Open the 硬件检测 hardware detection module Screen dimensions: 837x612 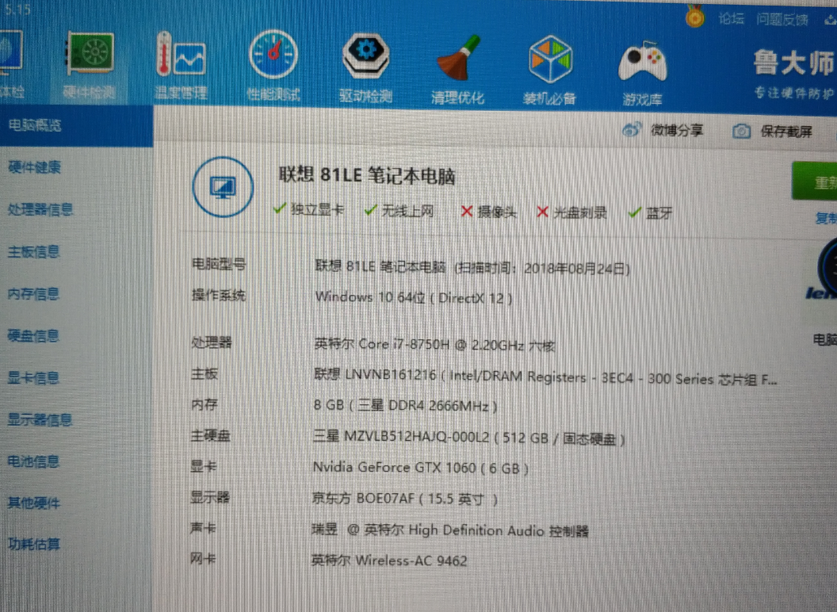(x=90, y=67)
